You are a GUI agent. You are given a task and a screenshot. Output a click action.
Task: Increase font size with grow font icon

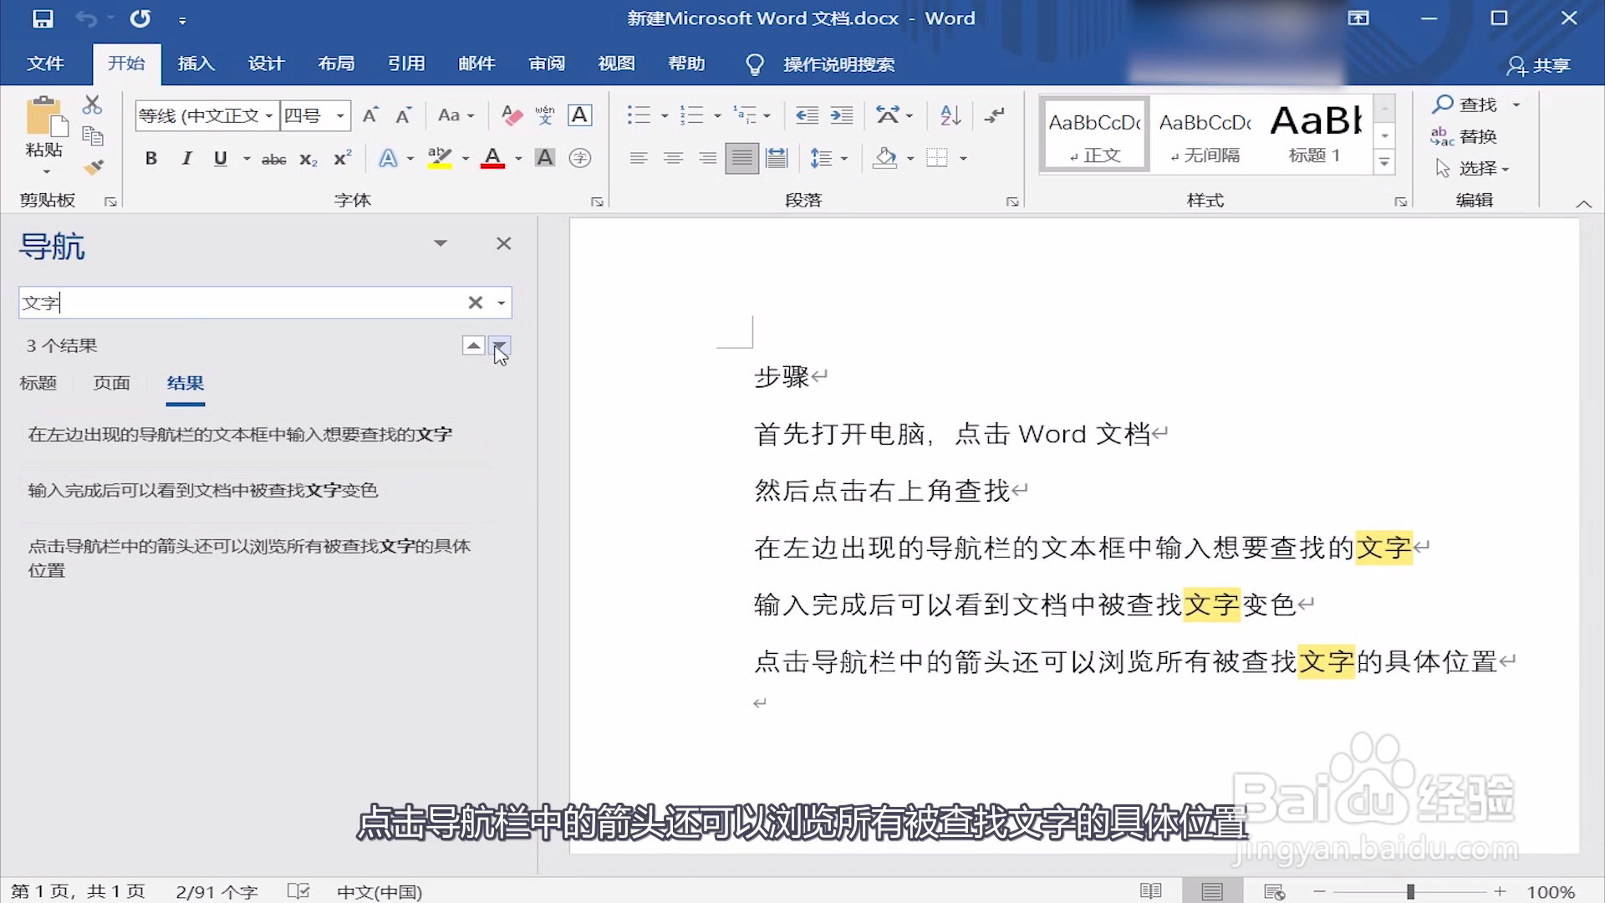(370, 115)
